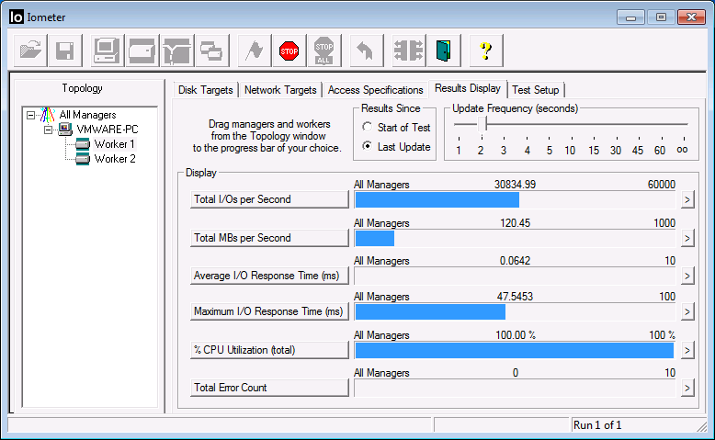Screen dimensions: 715x440
Task: Click the Maximum I/O Response Time button
Action: 269,312
